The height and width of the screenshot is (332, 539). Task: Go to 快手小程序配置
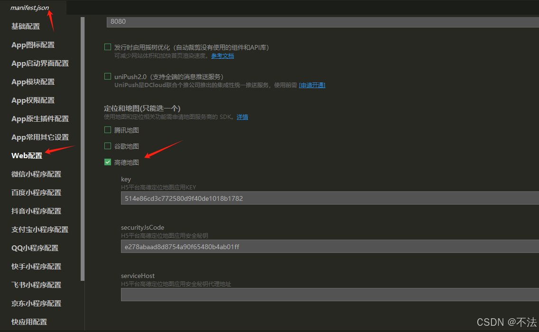tap(36, 267)
